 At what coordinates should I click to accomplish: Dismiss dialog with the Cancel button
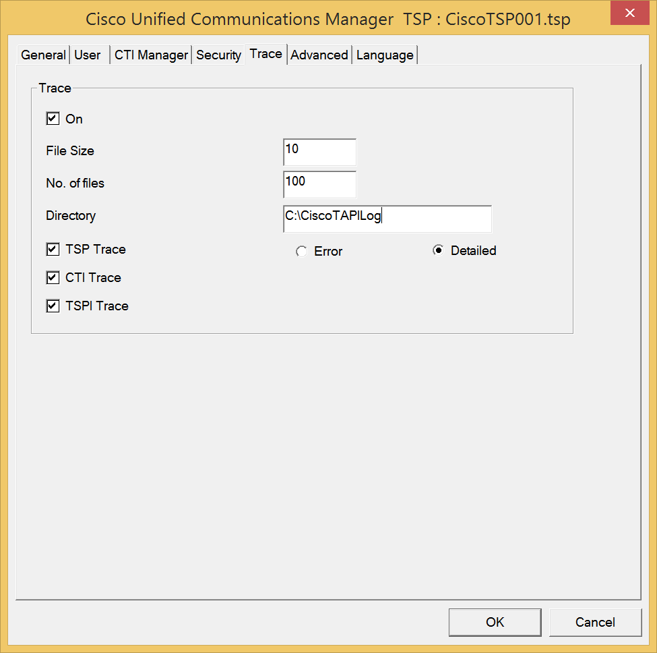[596, 623]
